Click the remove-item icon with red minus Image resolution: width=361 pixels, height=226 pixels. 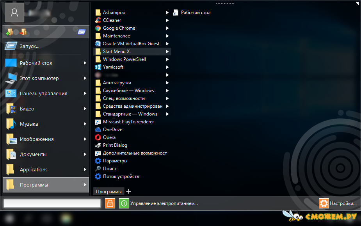(x=23, y=32)
